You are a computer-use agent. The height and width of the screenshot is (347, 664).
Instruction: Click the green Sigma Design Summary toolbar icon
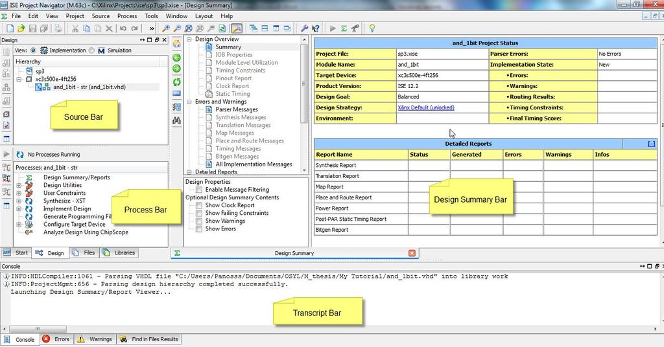click(344, 28)
